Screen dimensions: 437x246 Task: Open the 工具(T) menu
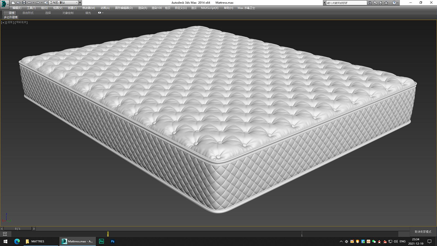click(31, 8)
